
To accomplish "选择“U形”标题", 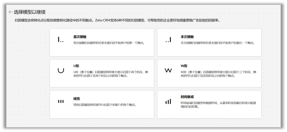I will [76, 66].
